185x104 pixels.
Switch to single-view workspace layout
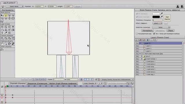click(85, 79)
